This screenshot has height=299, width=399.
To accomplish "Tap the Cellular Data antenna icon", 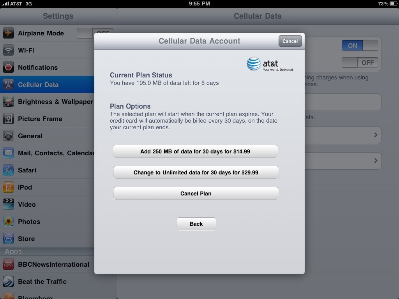I will (8, 84).
